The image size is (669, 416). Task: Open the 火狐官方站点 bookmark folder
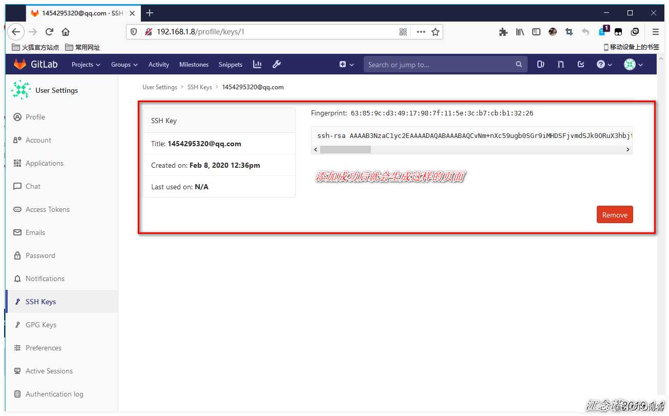[x=35, y=47]
